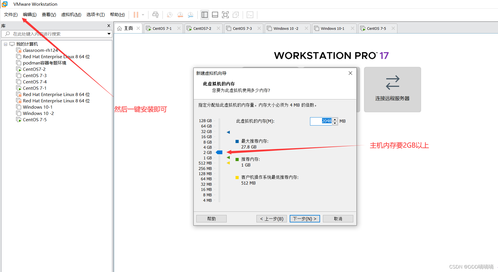Close the CentOS7-2 tab
498x272 pixels.
click(x=218, y=28)
